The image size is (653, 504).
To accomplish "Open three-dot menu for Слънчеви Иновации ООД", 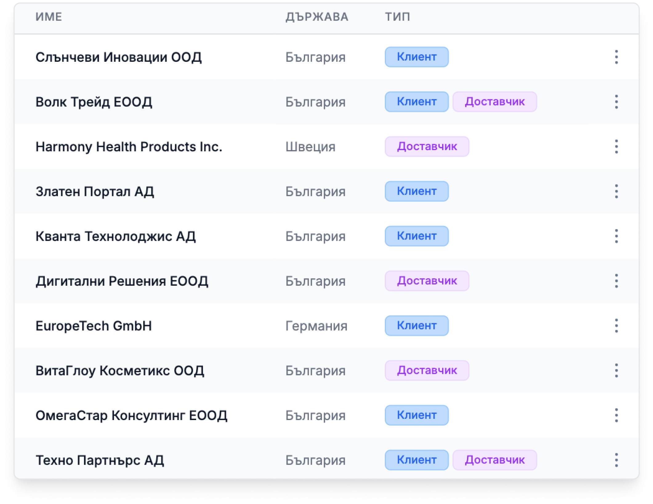I will (616, 57).
